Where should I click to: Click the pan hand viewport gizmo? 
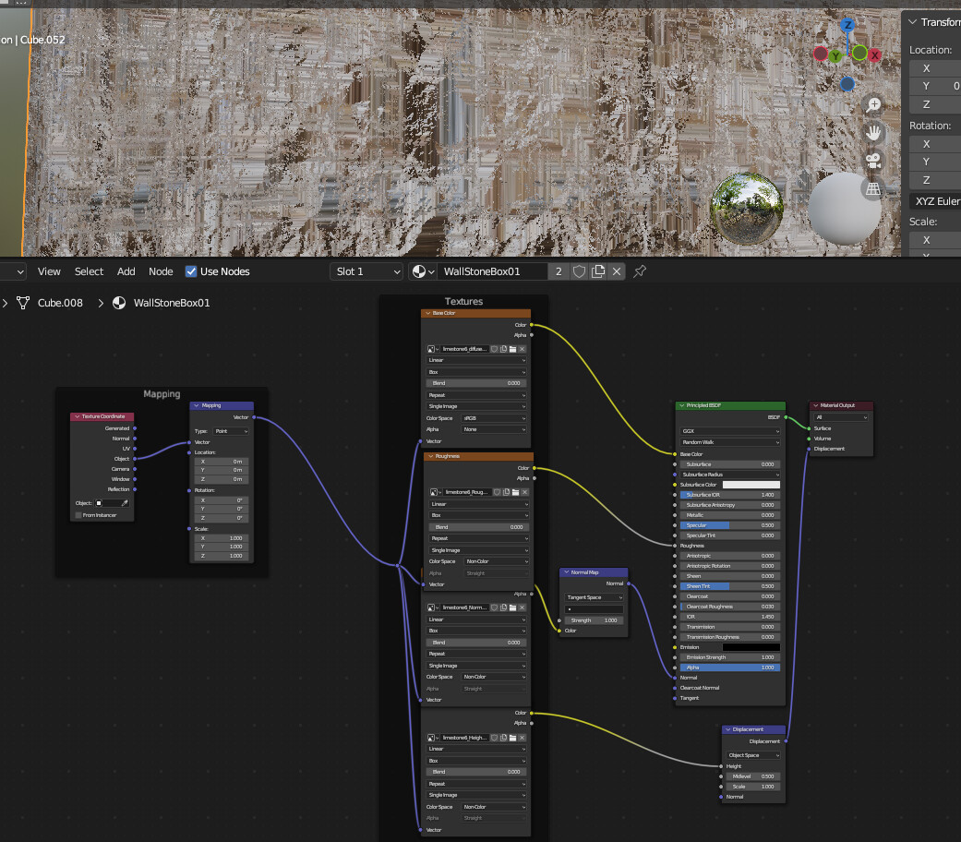(x=873, y=132)
